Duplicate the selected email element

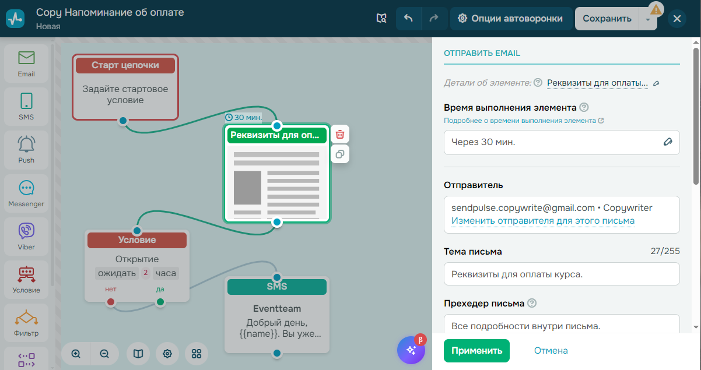coord(340,154)
